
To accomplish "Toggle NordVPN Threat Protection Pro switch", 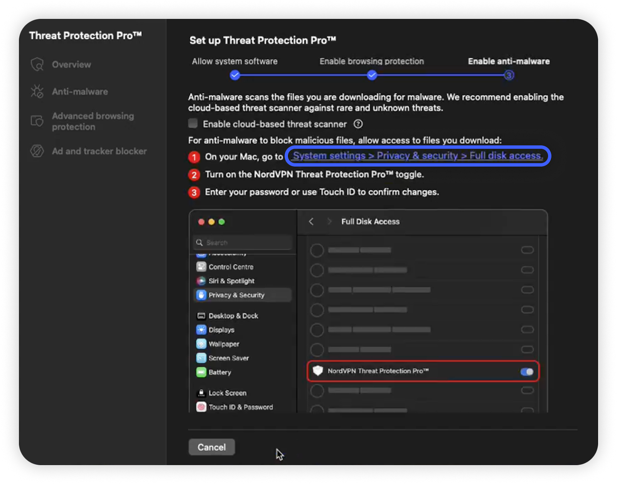I will (x=527, y=372).
